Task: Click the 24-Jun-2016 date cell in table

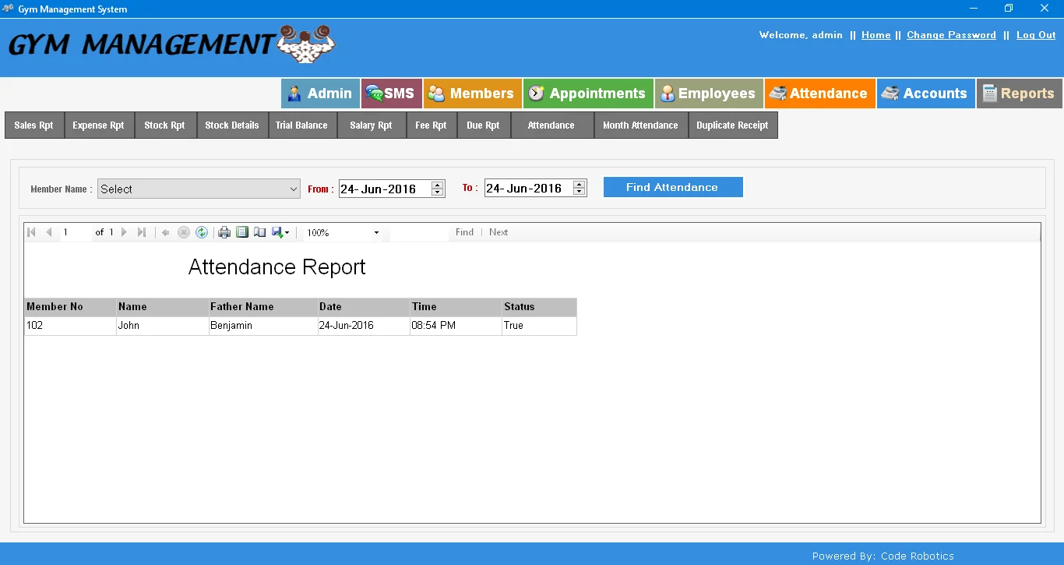Action: pos(364,326)
